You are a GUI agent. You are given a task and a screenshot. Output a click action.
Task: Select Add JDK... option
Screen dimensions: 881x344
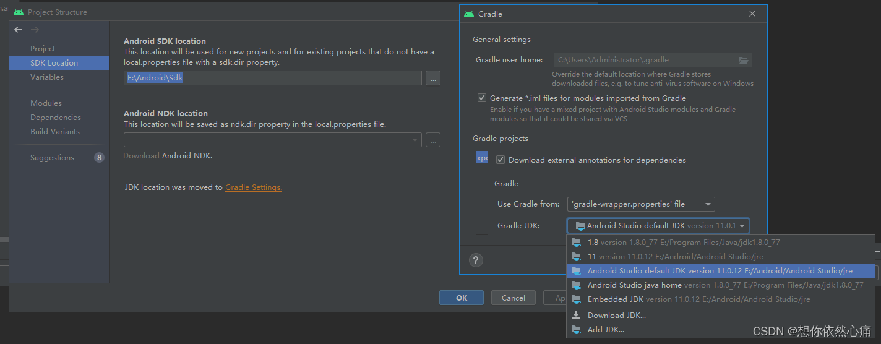721,330
